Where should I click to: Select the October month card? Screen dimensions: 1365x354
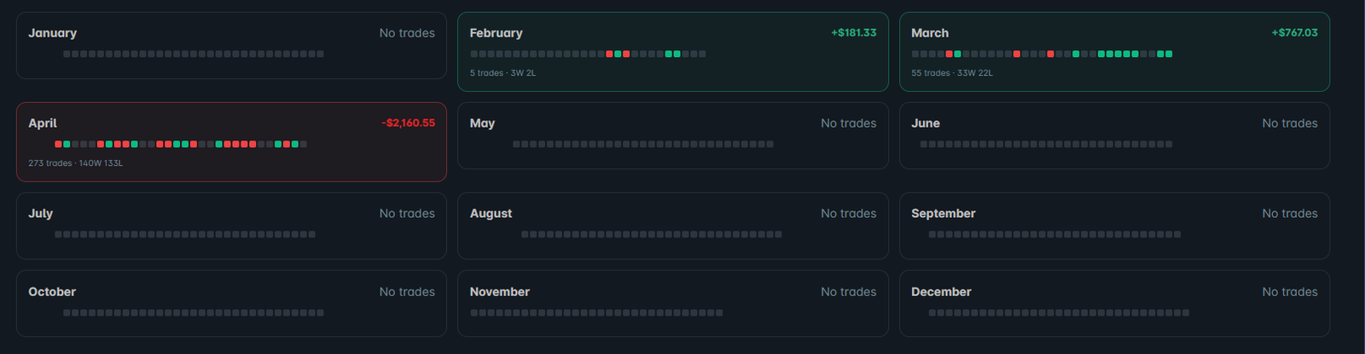coord(231,304)
